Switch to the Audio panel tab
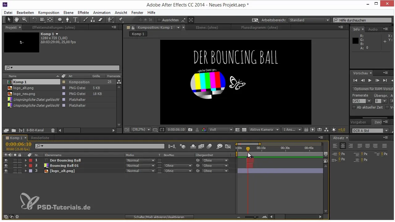395x222 pixels. click(x=373, y=29)
